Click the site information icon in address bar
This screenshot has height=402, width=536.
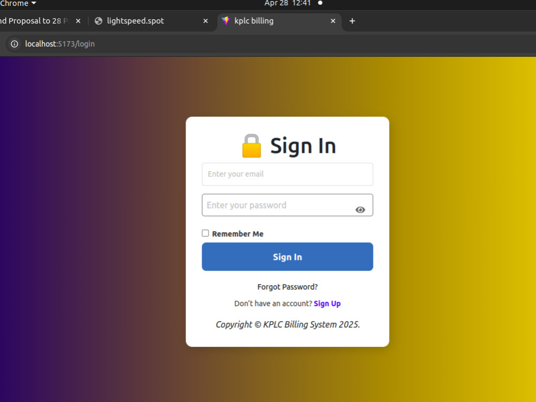[x=13, y=44]
